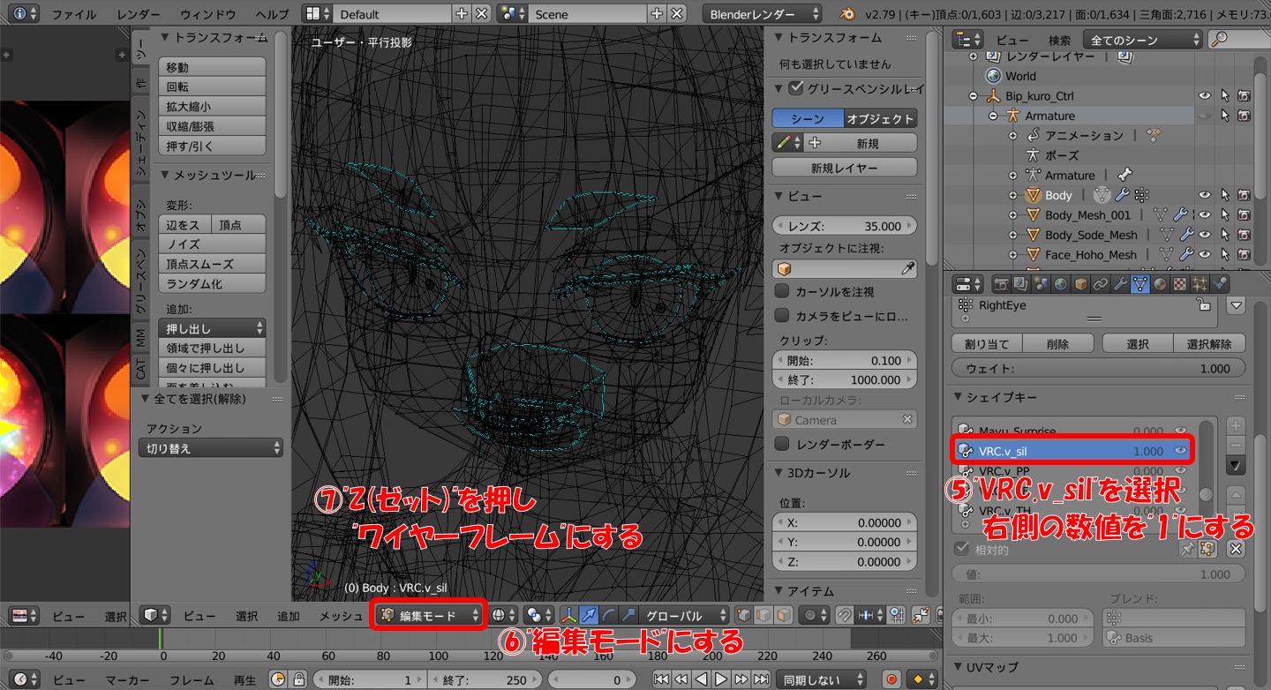Open the Render camera properties tab

pyautogui.click(x=1001, y=284)
